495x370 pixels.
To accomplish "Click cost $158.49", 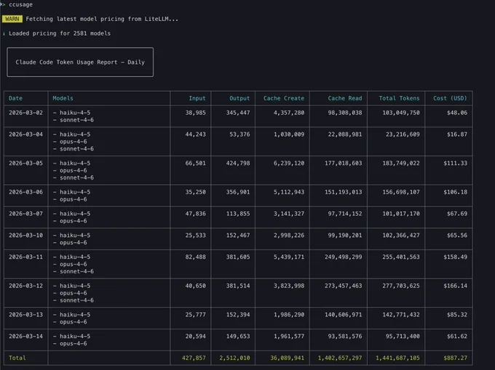I will 455,257.
